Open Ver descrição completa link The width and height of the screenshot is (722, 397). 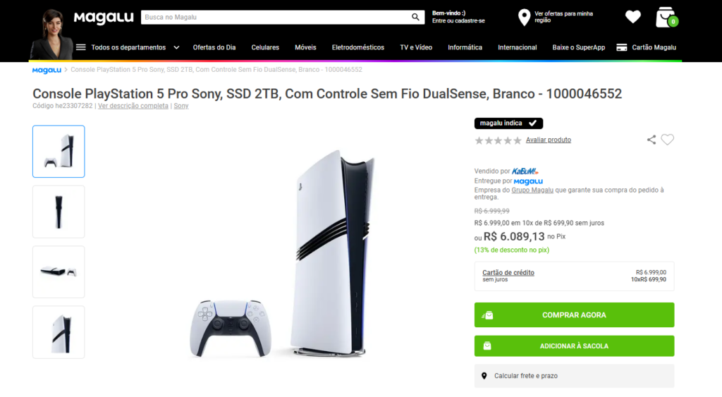point(133,106)
